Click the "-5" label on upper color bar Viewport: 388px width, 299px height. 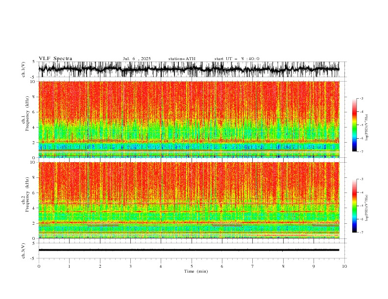[362, 125]
